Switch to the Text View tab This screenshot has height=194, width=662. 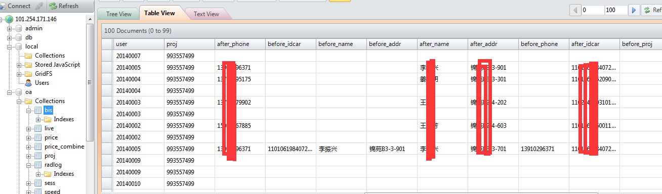pyautogui.click(x=206, y=14)
